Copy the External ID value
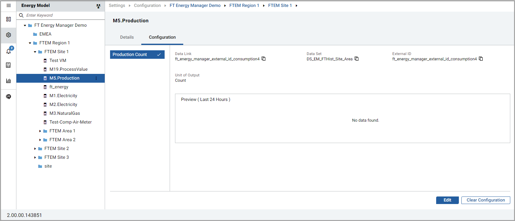The width and height of the screenshot is (515, 221). coord(481,59)
